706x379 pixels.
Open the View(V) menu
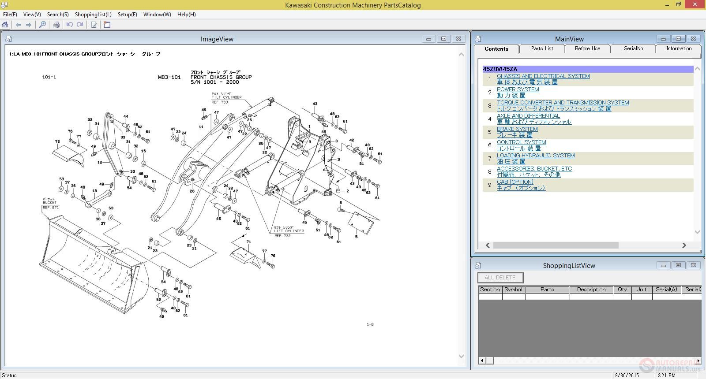click(32, 15)
